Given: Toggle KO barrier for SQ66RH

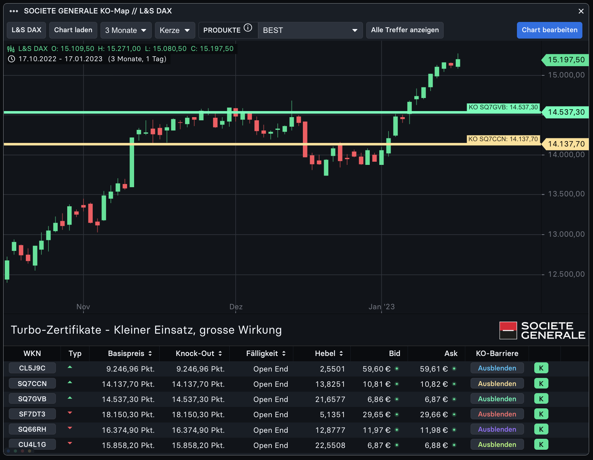Looking at the screenshot, I should [497, 429].
